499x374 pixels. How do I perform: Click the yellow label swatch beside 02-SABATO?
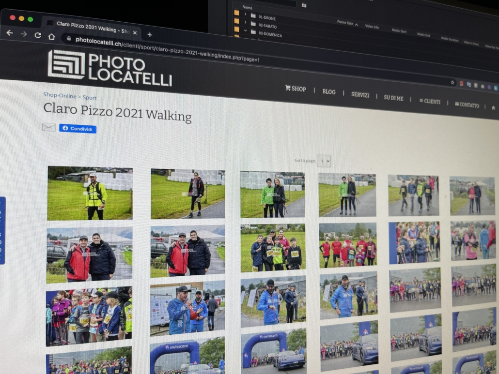[x=236, y=21]
